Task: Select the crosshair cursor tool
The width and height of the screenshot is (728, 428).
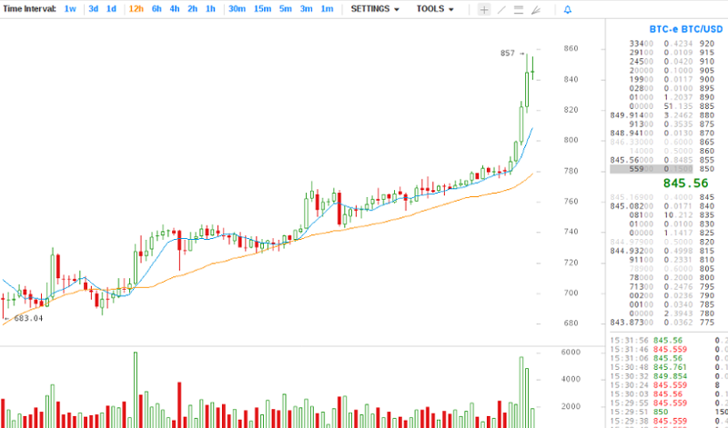Action: click(484, 9)
